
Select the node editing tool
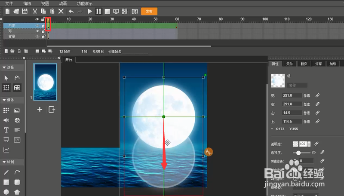tap(17, 78)
